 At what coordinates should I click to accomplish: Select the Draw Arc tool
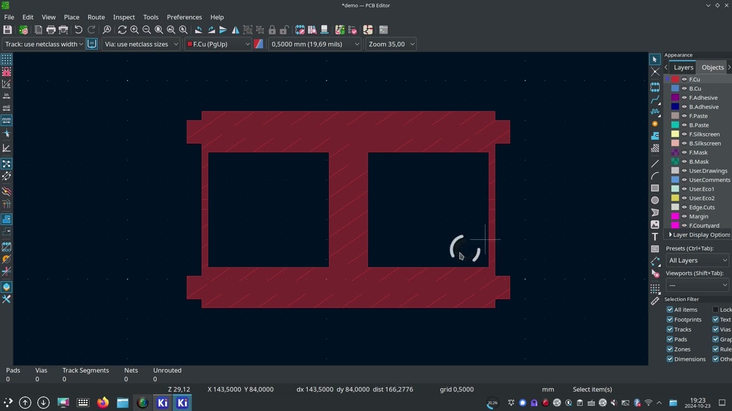click(x=655, y=176)
